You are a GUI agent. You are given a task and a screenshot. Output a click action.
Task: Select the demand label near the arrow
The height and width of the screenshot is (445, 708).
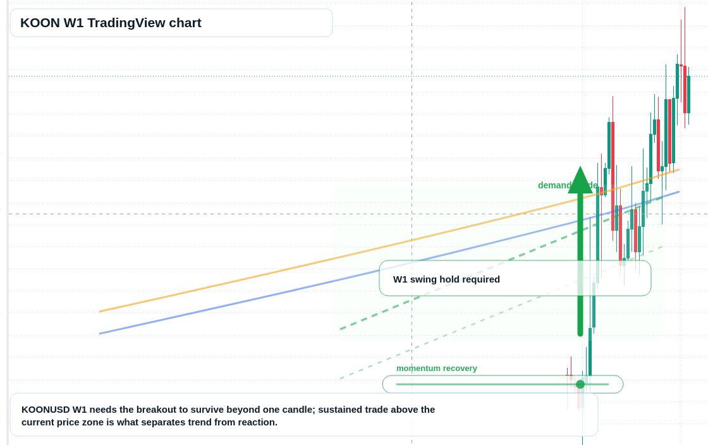tap(568, 185)
